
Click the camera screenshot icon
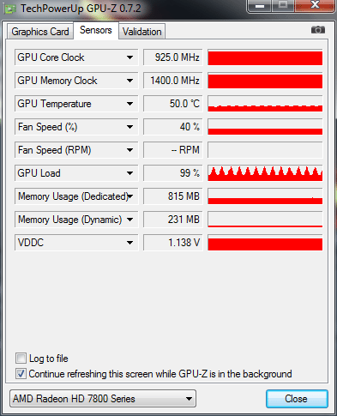point(318,30)
